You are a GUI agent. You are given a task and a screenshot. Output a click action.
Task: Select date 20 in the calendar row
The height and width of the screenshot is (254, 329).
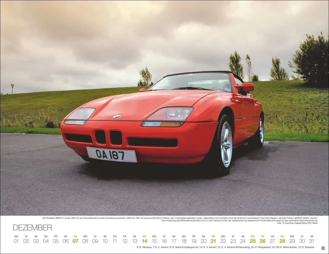204,241
